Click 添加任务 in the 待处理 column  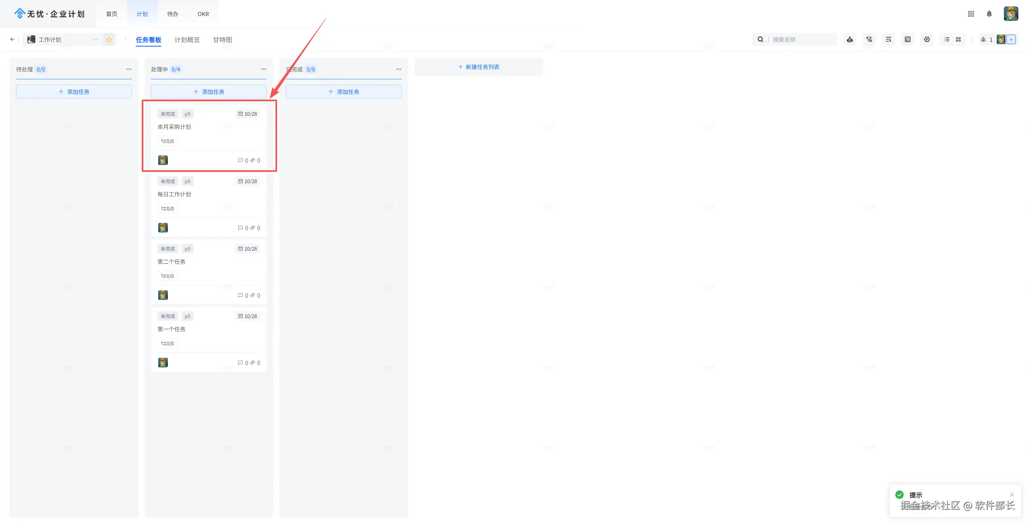point(74,92)
